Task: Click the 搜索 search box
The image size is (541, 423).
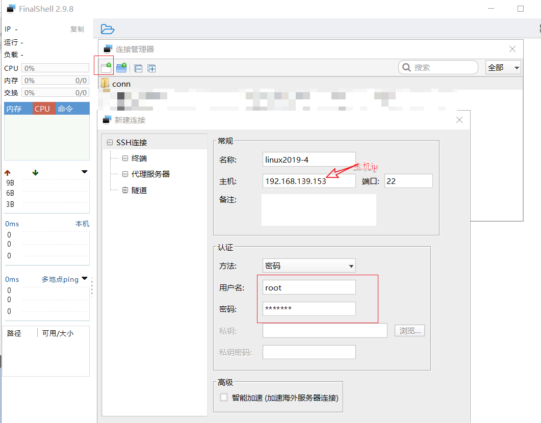Action: click(x=438, y=68)
